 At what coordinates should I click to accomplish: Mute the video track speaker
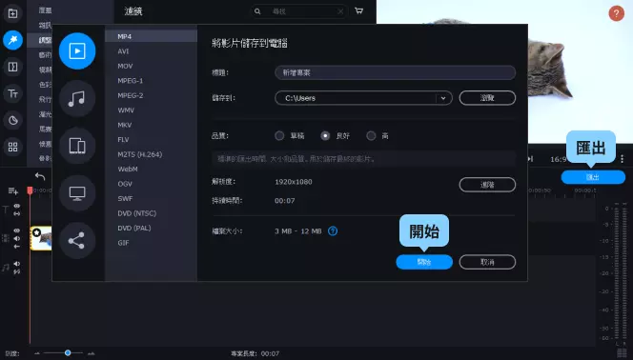[16, 238]
